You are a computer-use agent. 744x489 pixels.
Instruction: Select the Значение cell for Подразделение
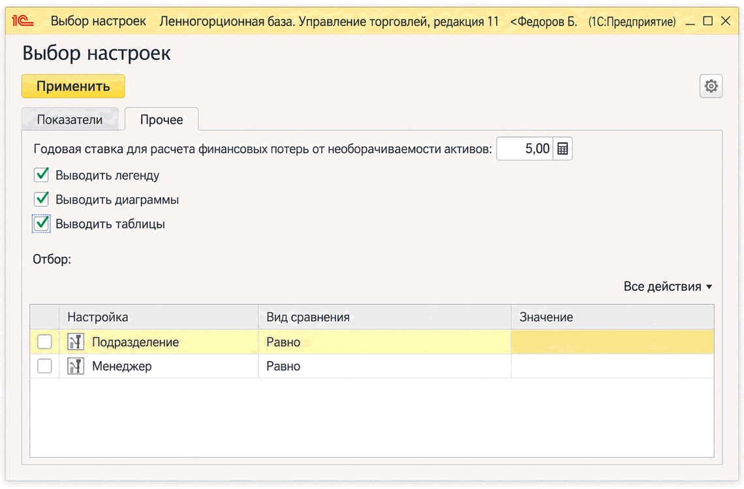613,342
